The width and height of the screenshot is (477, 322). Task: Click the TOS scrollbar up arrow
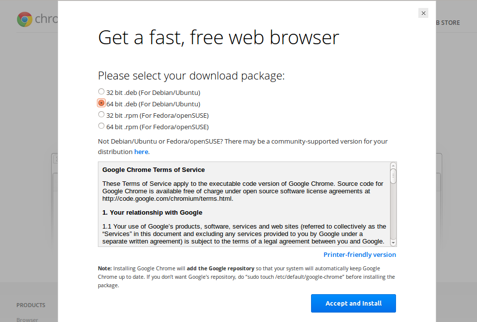point(394,165)
